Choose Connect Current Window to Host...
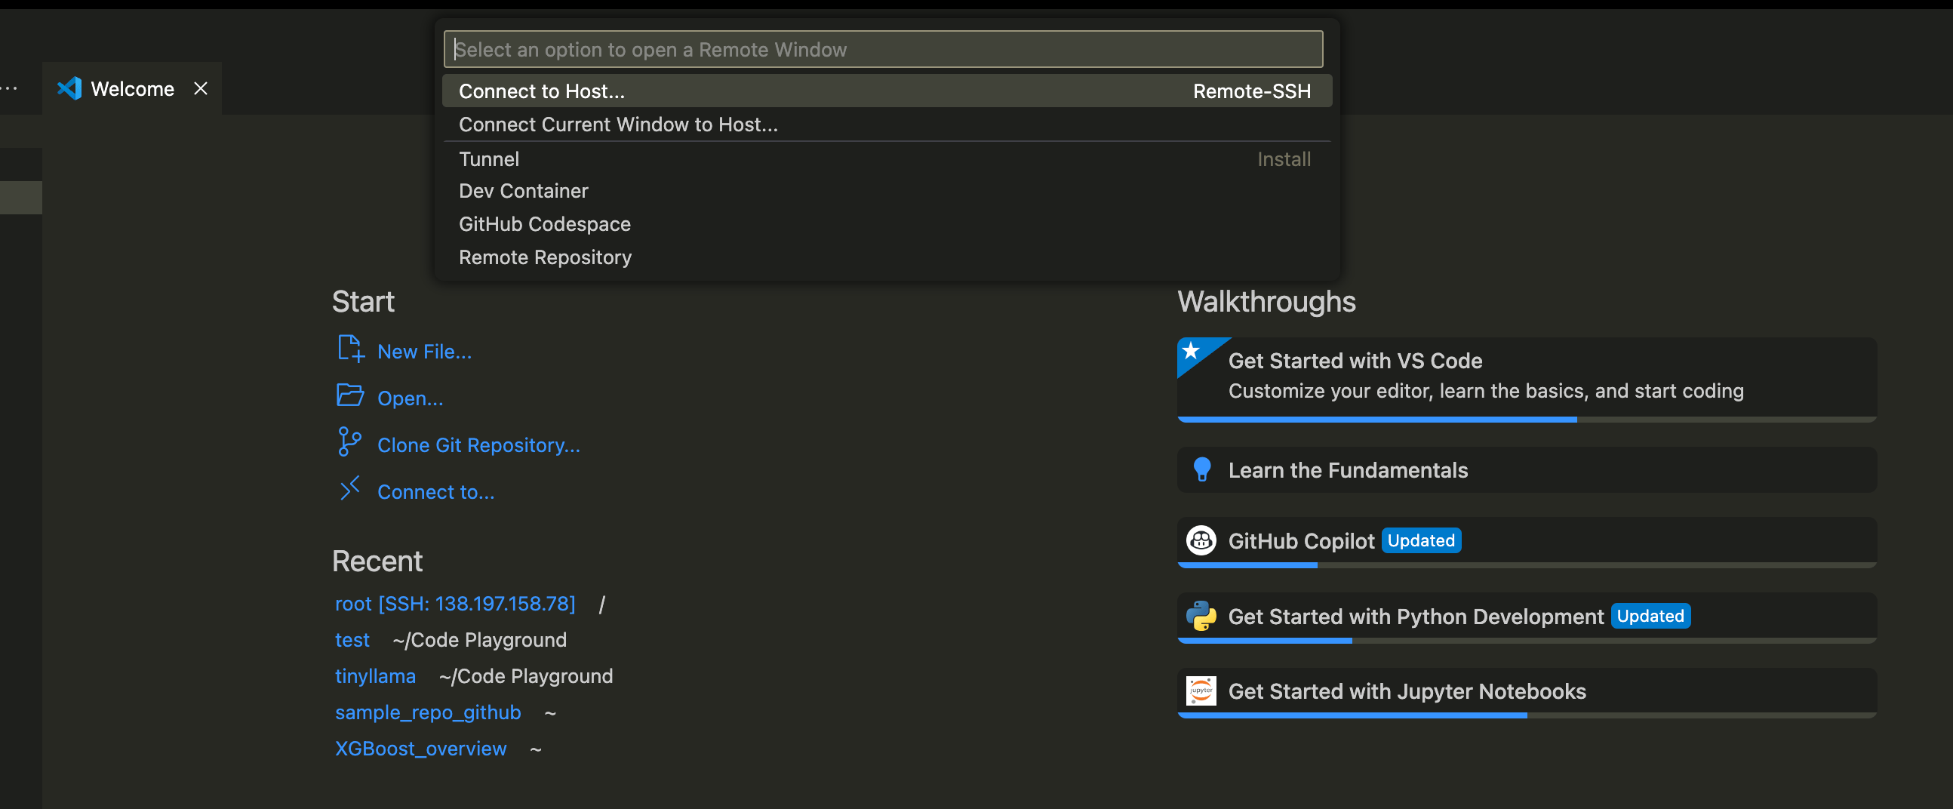The width and height of the screenshot is (1953, 809). 886,125
